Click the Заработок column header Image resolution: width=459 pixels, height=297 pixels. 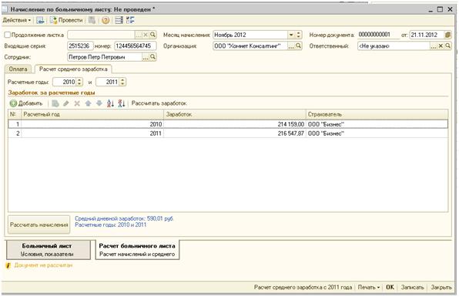(235, 114)
